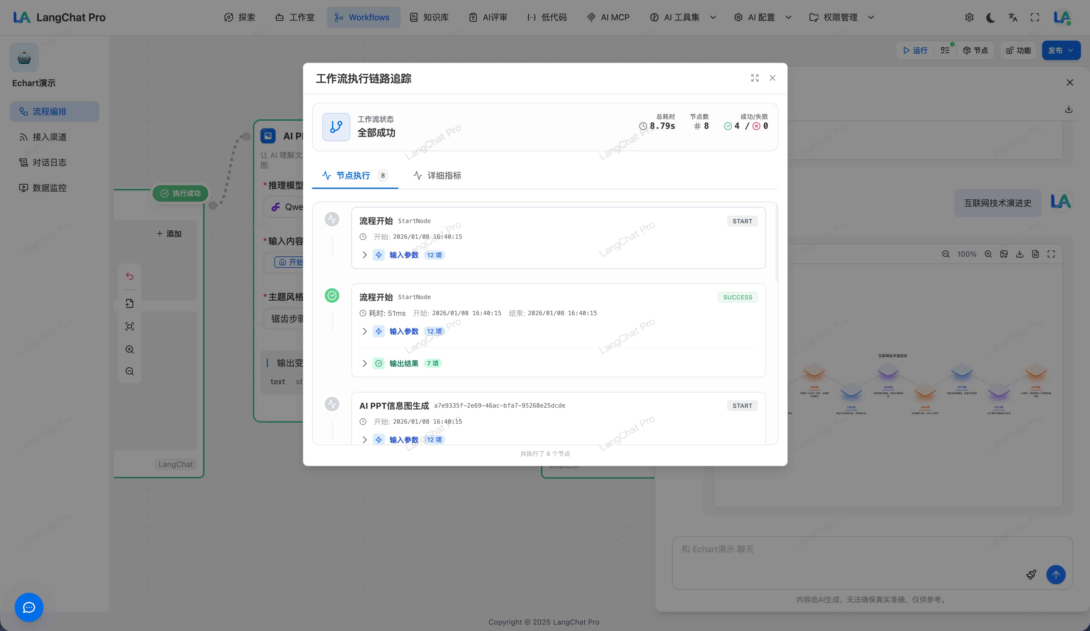Viewport: 1090px width, 631px height.
Task: Click the language translation icon
Action: tap(1012, 17)
